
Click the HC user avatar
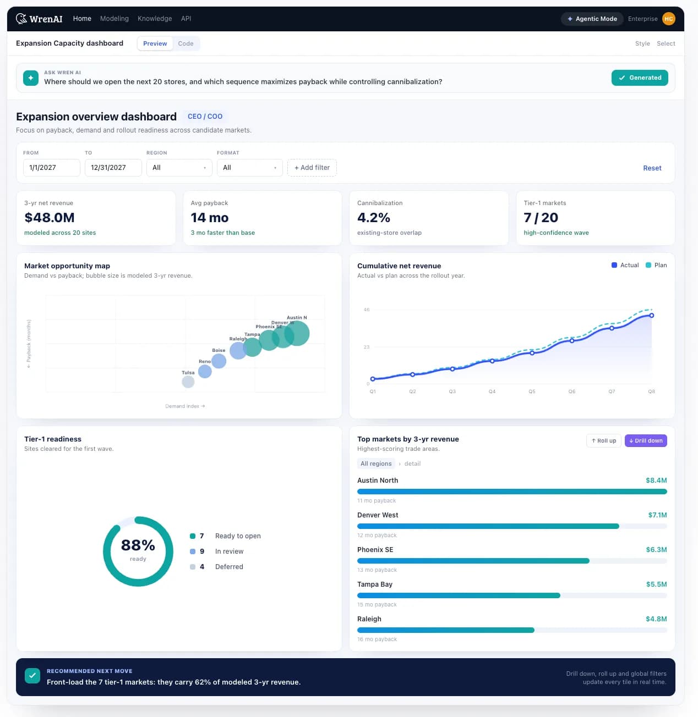(668, 19)
